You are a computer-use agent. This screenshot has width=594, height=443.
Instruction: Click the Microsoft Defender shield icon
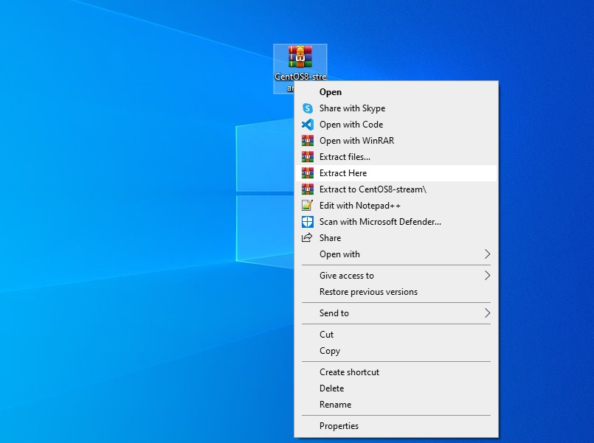(307, 222)
